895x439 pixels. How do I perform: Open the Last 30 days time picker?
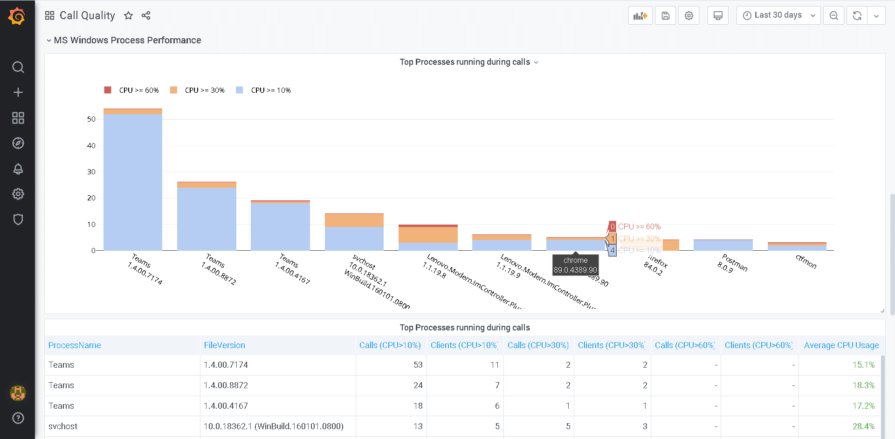(778, 15)
